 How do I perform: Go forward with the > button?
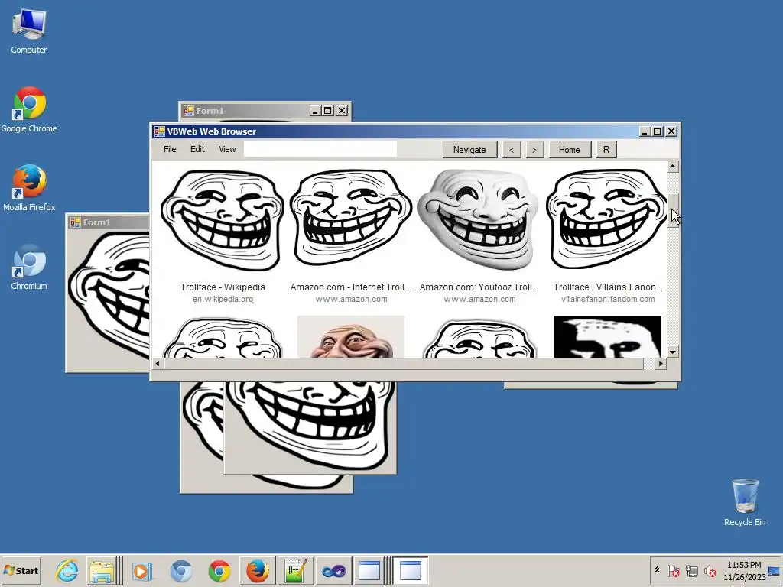click(x=534, y=149)
